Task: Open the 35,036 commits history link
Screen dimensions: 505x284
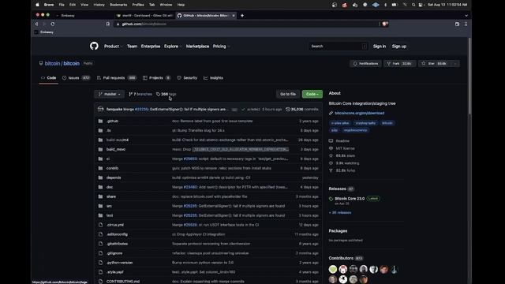Action: point(302,110)
